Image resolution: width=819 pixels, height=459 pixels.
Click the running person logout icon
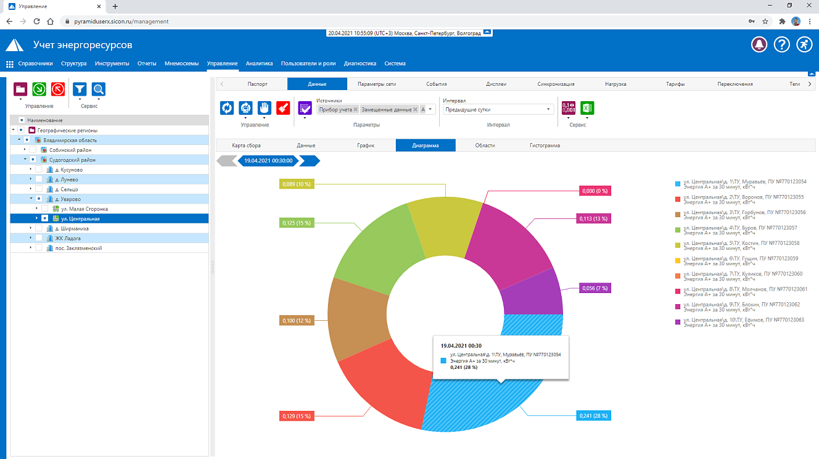(x=804, y=44)
